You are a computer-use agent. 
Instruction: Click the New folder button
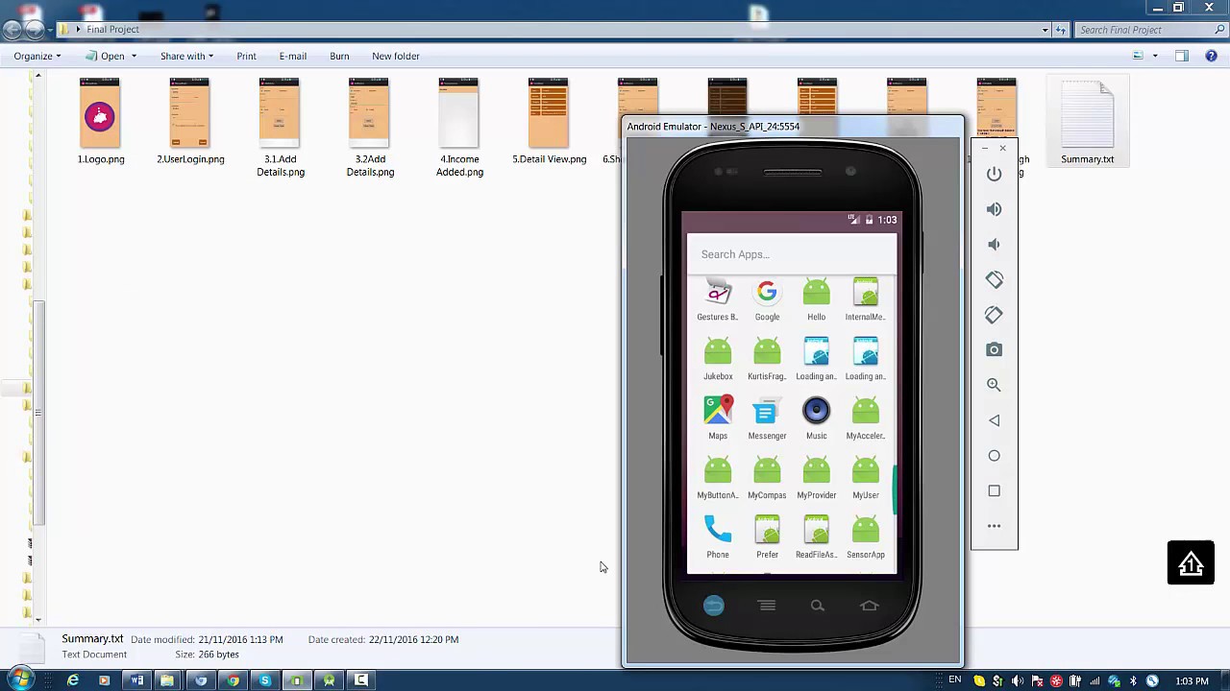coord(396,56)
